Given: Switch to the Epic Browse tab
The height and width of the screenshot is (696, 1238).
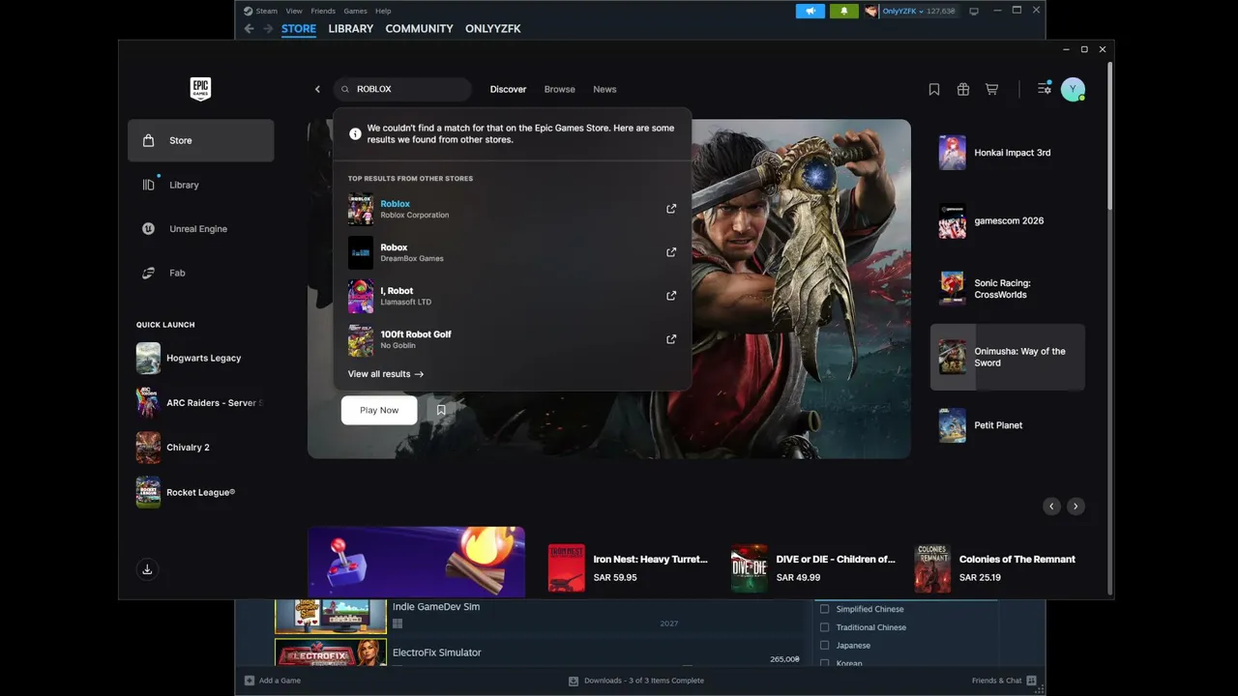Looking at the screenshot, I should click(559, 89).
